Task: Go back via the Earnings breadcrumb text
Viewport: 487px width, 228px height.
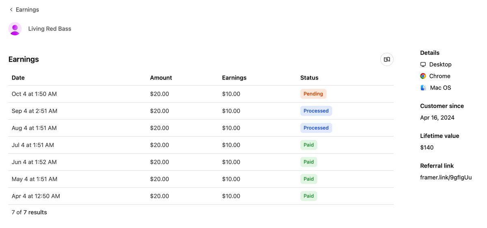Action: (x=27, y=10)
